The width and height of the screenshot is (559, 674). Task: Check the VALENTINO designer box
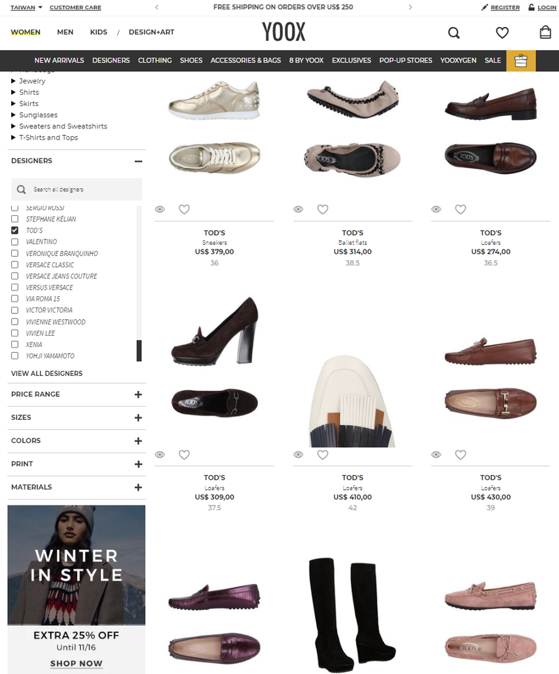[x=14, y=242]
